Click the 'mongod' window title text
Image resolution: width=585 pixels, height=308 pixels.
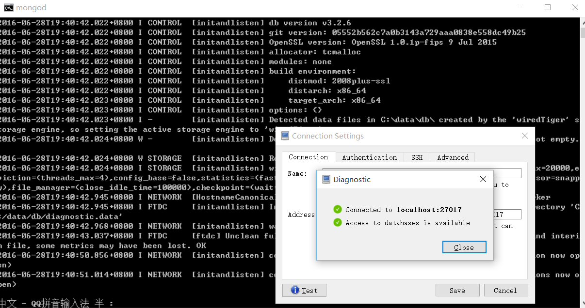(x=31, y=8)
